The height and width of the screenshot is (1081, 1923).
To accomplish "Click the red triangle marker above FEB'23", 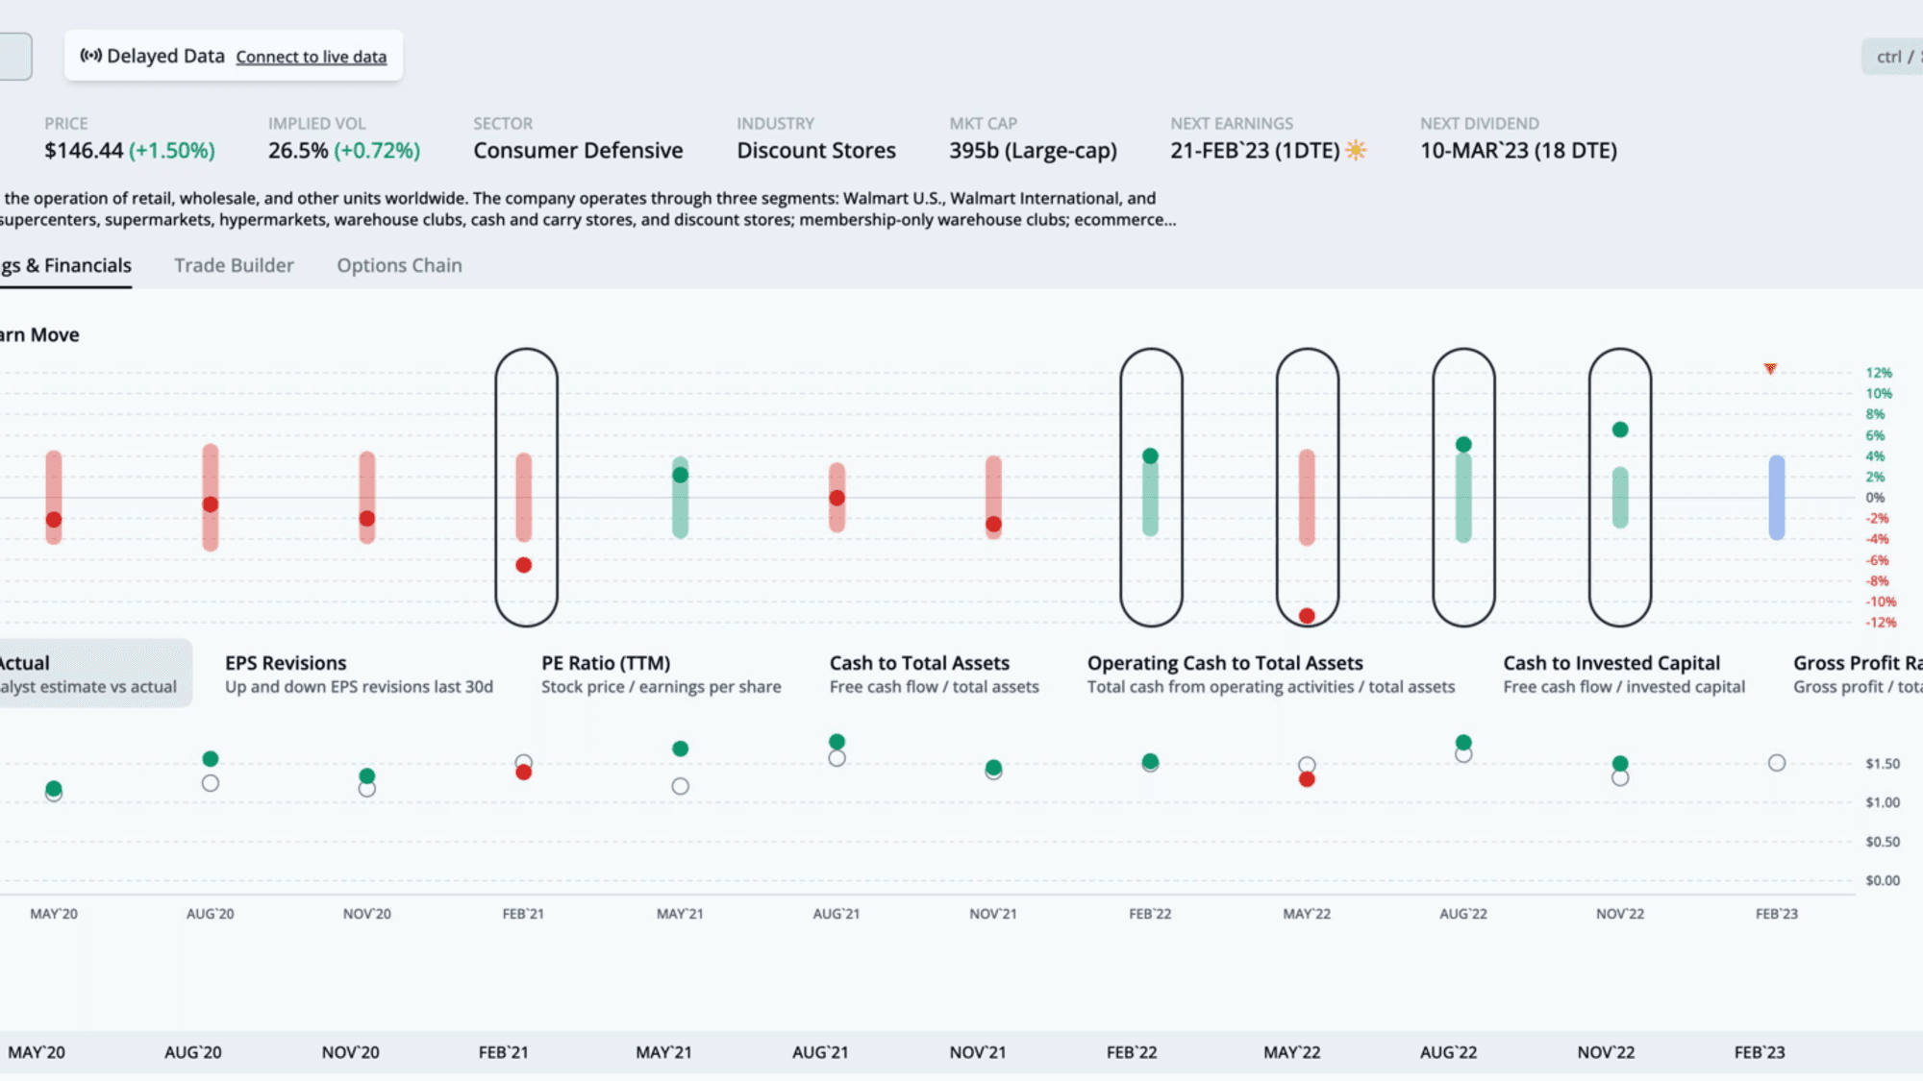I will (1770, 369).
